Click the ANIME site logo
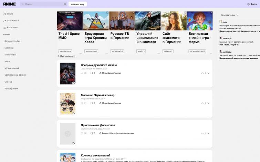This screenshot has height=162, width=260. pyautogui.click(x=9, y=4)
